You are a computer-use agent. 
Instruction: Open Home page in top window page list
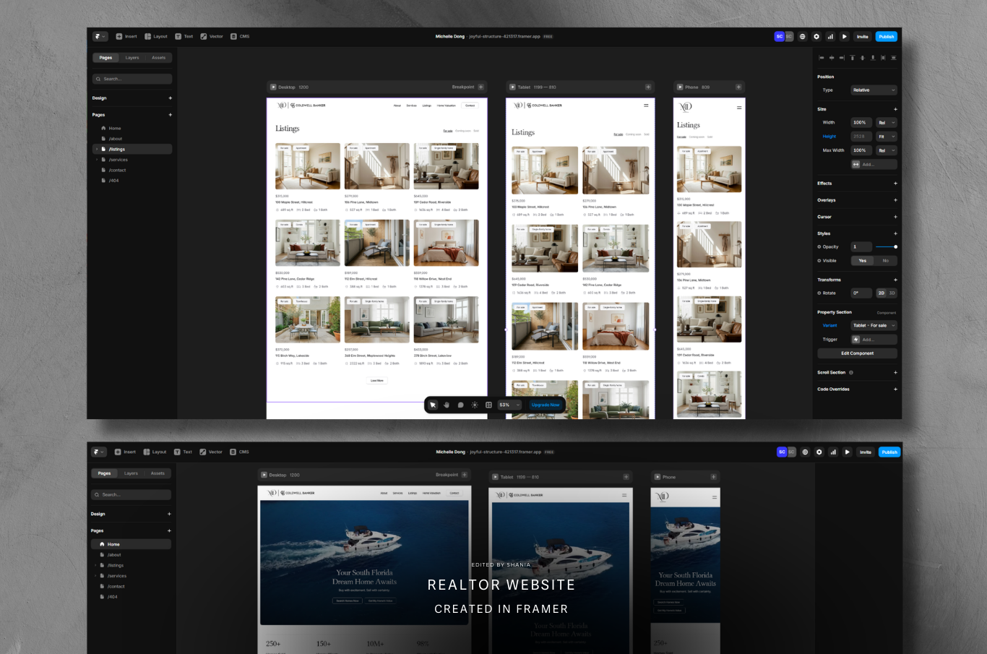(x=132, y=128)
